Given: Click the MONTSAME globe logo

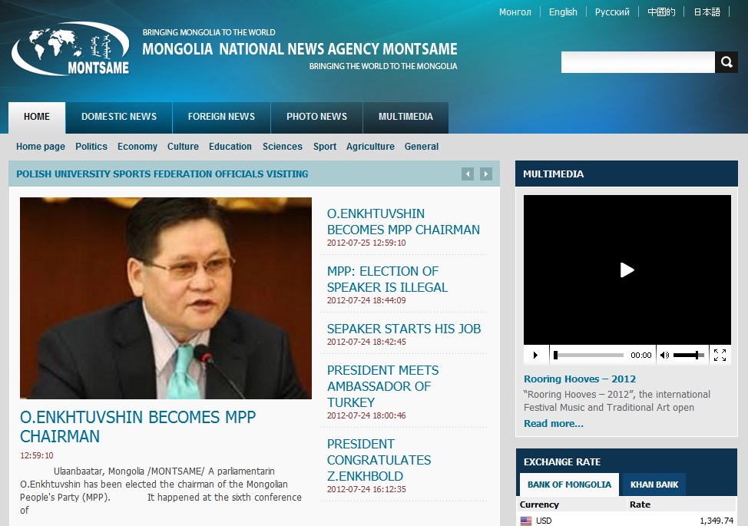Looking at the screenshot, I should [71, 49].
